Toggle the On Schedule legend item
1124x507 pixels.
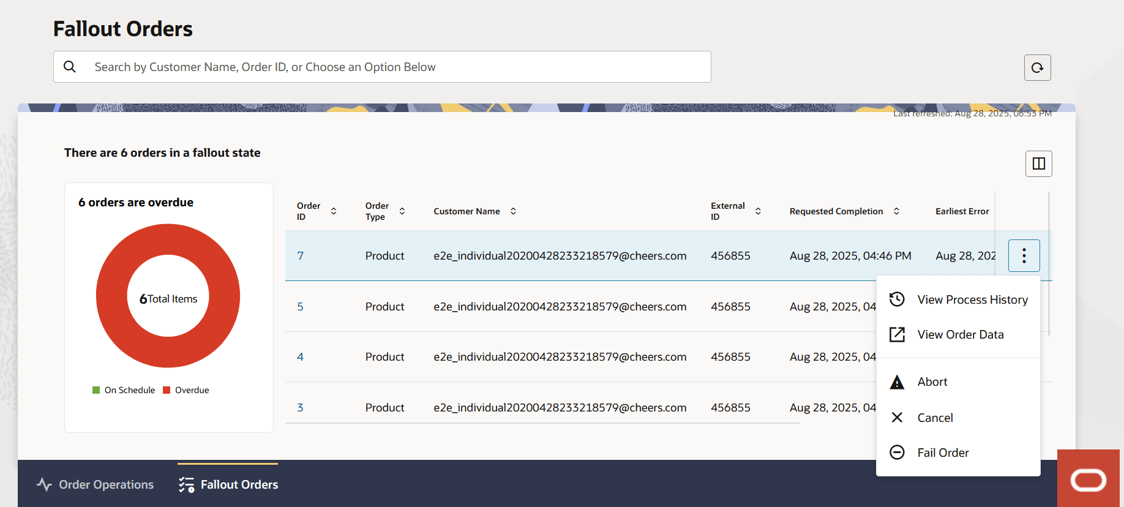(124, 390)
